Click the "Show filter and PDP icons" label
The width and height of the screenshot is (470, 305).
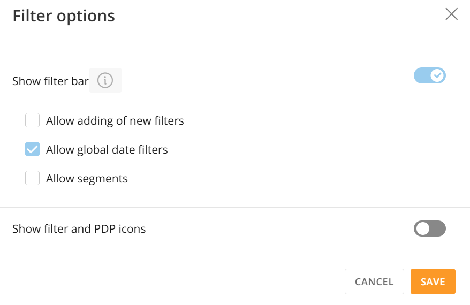(79, 229)
